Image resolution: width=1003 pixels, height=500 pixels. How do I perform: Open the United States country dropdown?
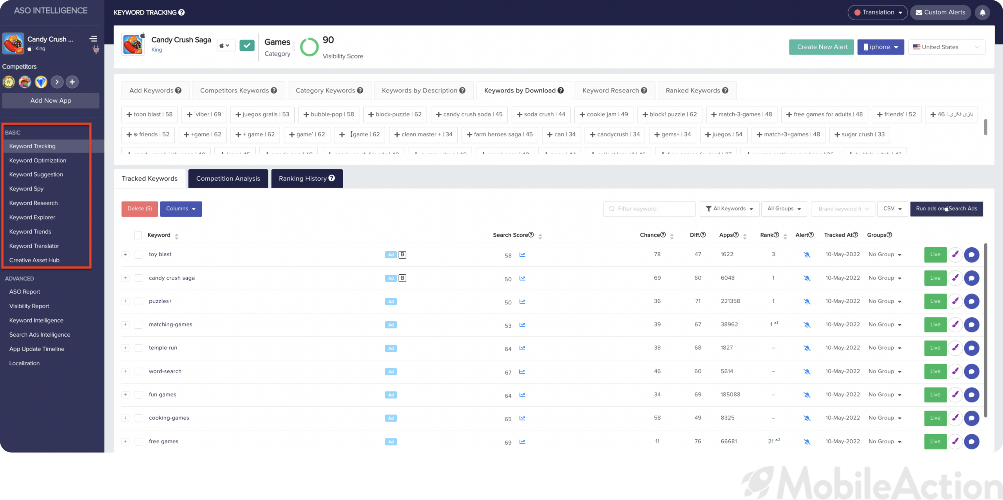click(946, 47)
